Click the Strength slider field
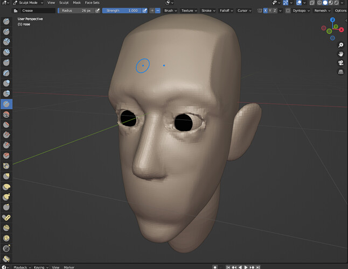Screen dimensions: 348x269 tap(122, 11)
